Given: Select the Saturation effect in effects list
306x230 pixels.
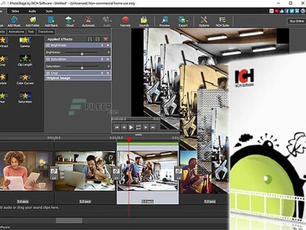Looking at the screenshot, I should 25,98.
